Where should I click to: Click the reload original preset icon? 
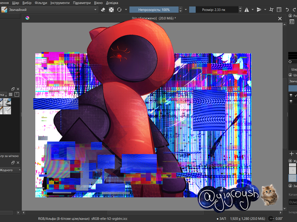[119, 10]
